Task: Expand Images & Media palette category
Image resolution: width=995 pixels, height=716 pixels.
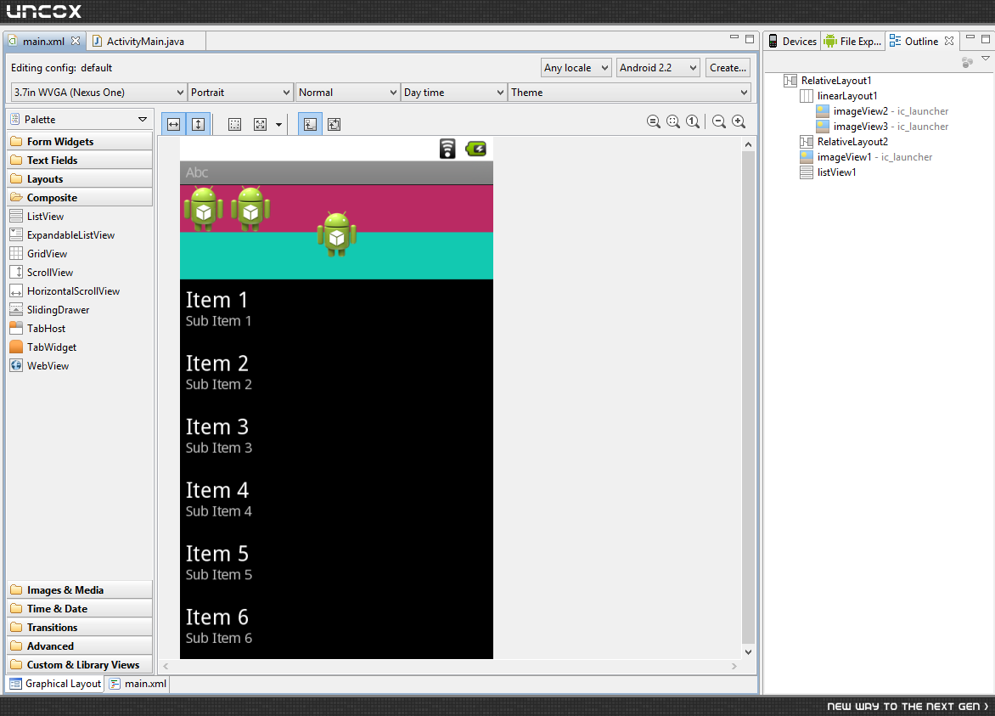Action: tap(80, 589)
